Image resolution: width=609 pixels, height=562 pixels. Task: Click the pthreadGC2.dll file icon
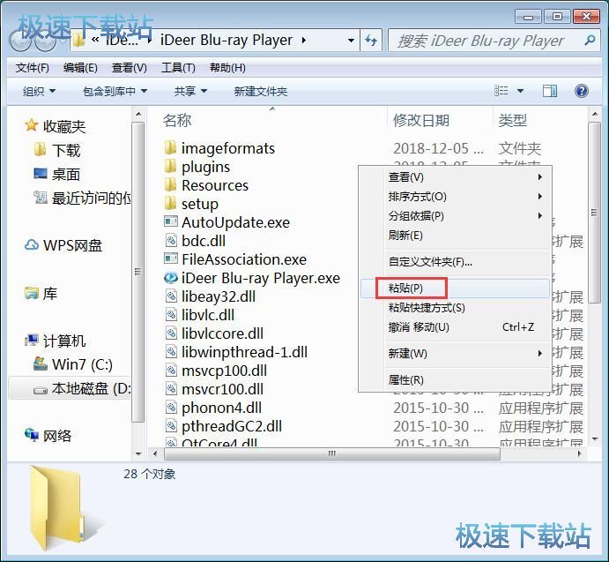point(171,426)
